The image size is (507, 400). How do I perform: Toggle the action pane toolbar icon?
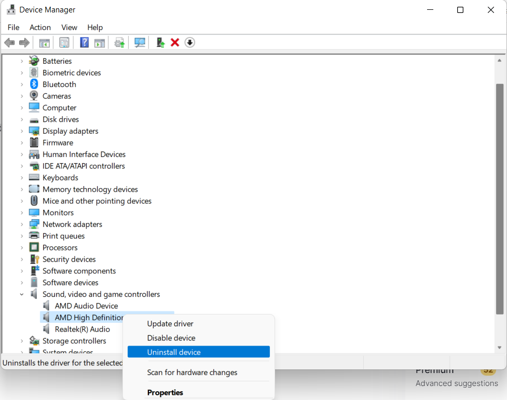point(100,42)
